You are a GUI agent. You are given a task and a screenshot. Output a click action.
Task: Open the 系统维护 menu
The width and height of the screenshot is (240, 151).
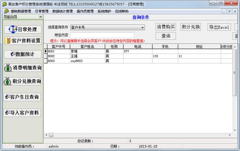point(104,11)
